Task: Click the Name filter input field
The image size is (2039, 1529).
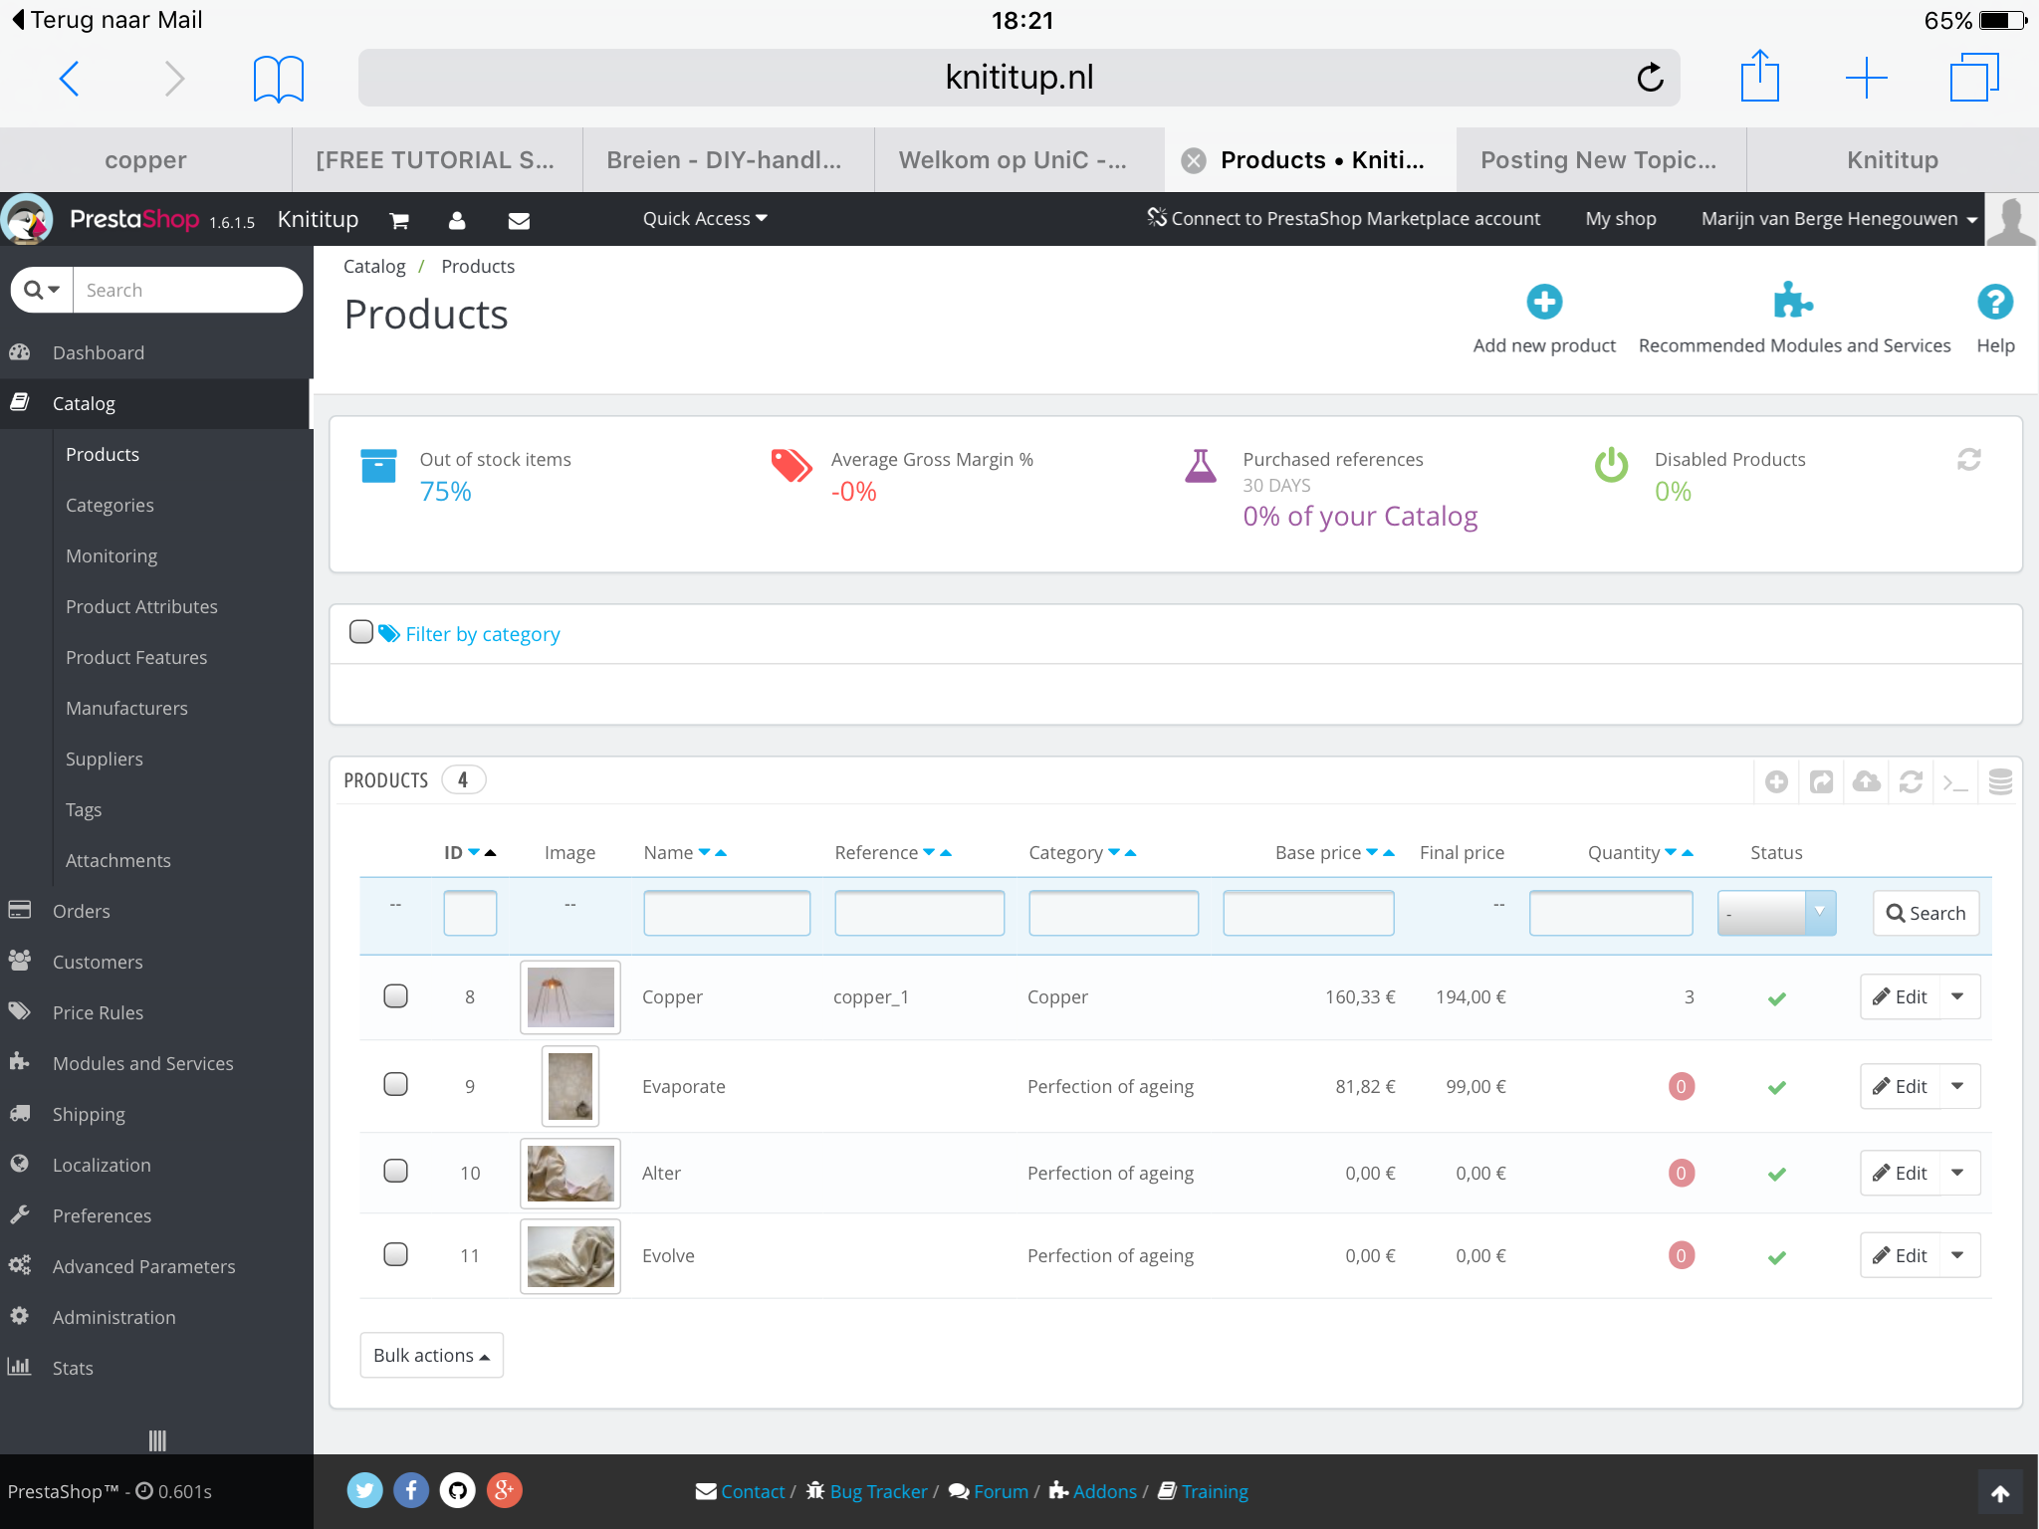Action: click(x=727, y=913)
